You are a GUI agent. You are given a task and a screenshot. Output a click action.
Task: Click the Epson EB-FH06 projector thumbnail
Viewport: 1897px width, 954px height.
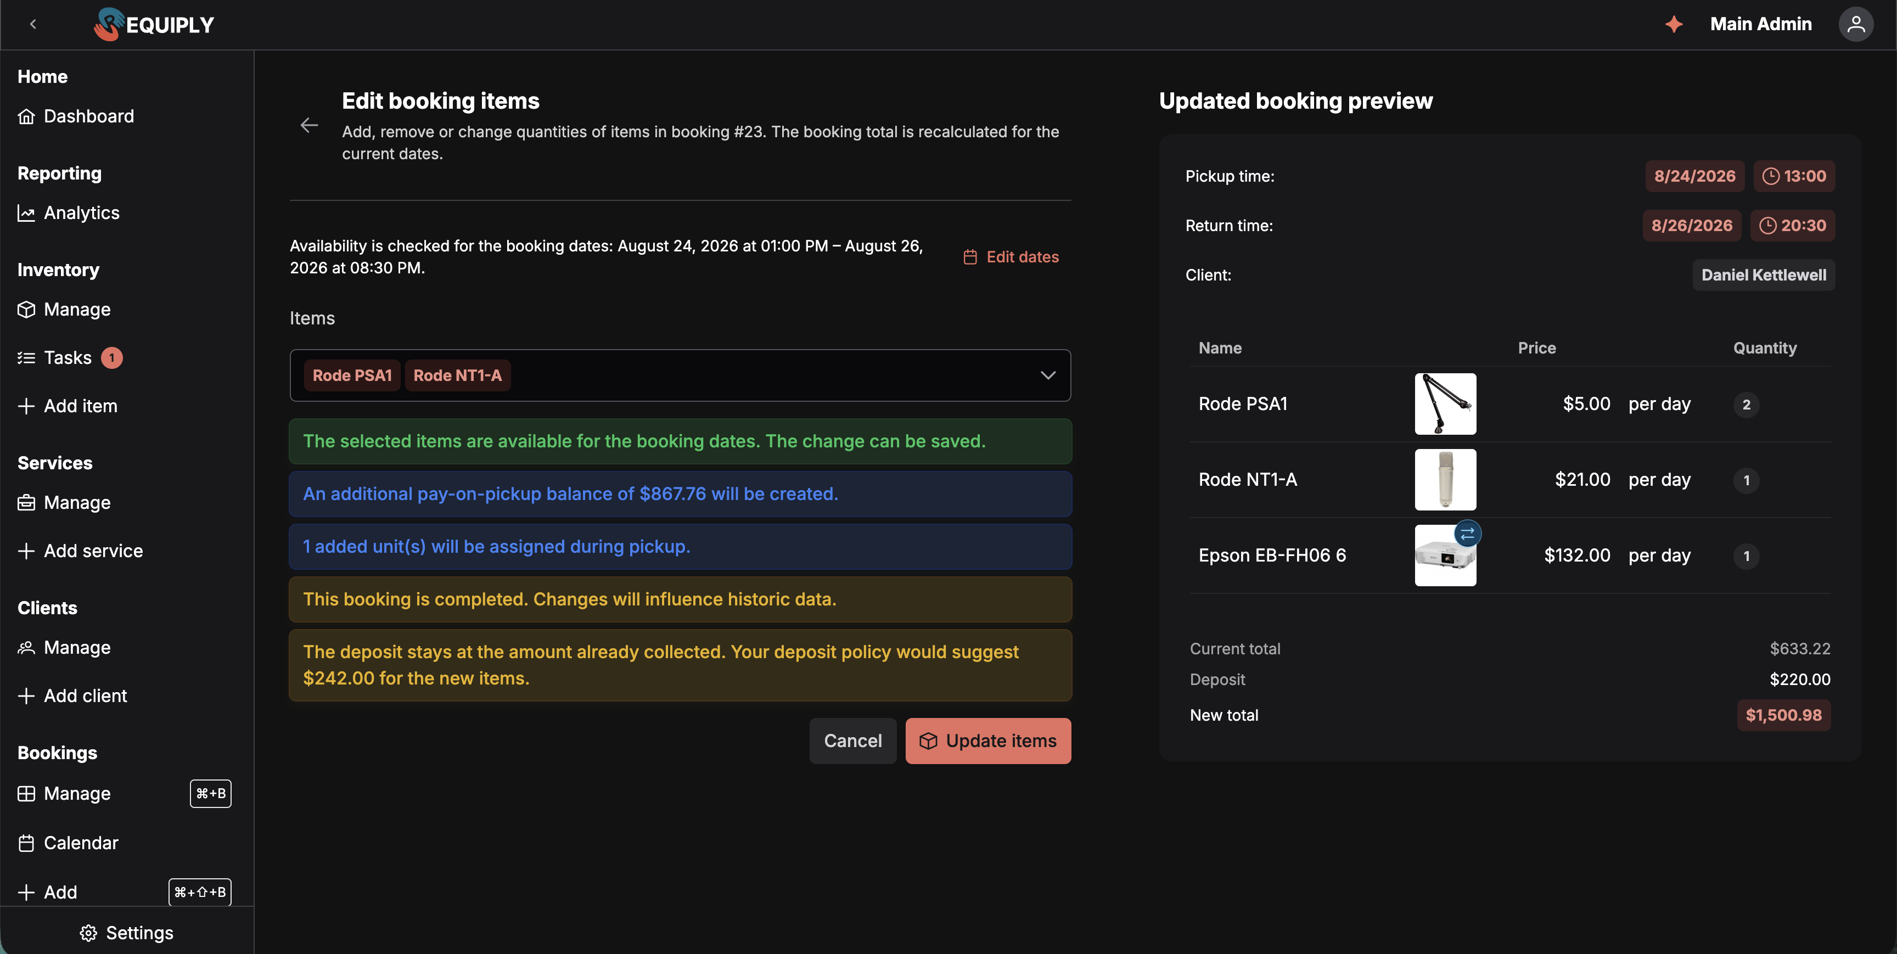[1445, 555]
